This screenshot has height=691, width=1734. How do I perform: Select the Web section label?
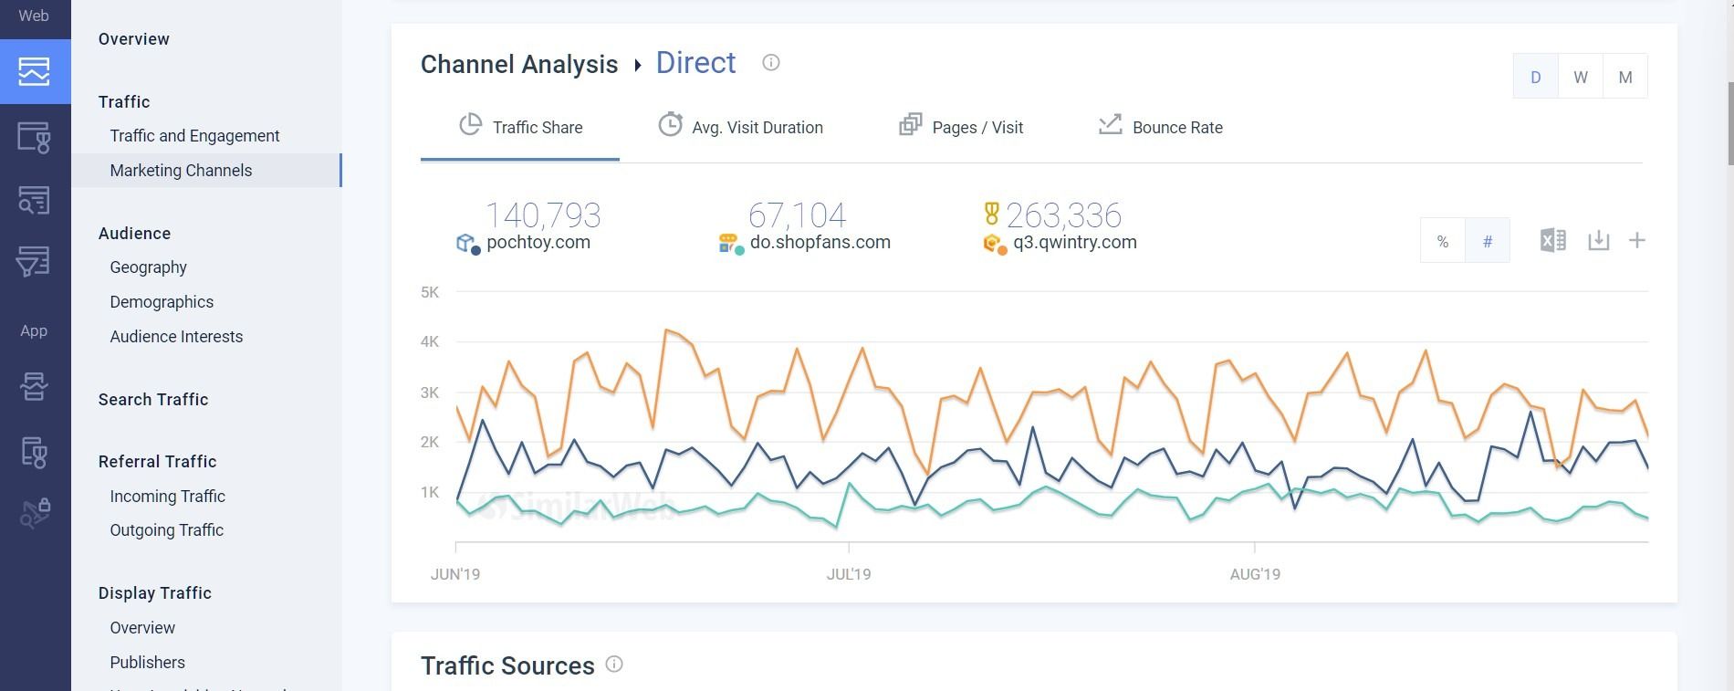pos(34,16)
